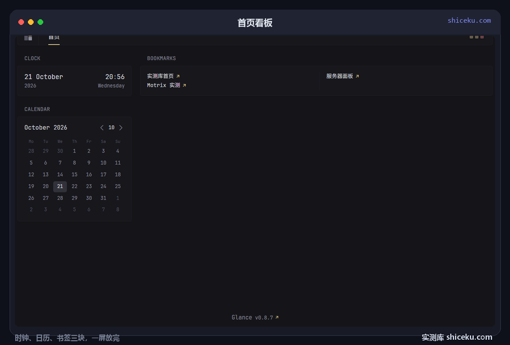Click arrow icon beside Motrix 实测

(184, 86)
